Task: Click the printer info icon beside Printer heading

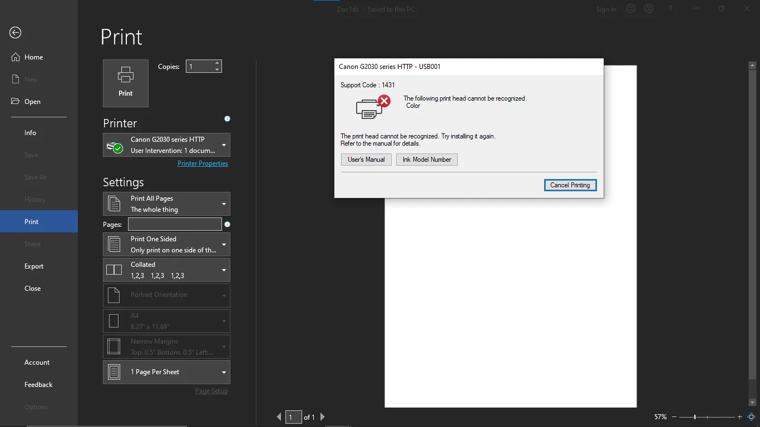Action: 227,118
